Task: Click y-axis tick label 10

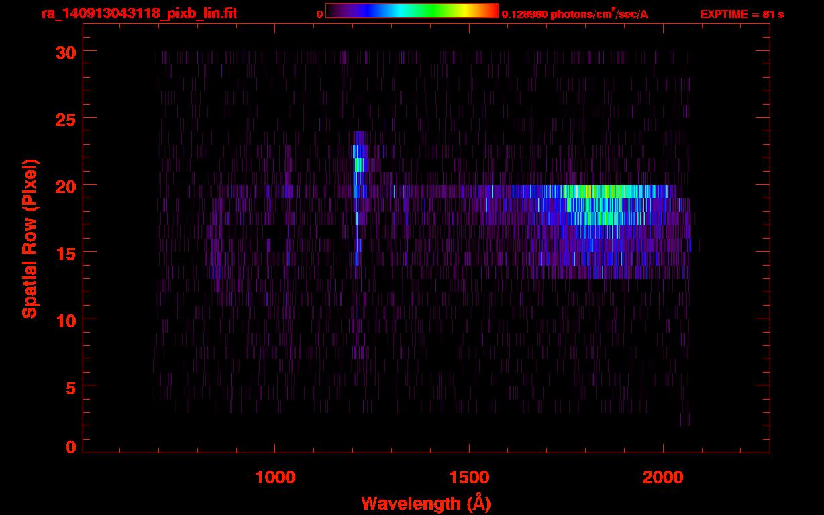Action: 65,320
